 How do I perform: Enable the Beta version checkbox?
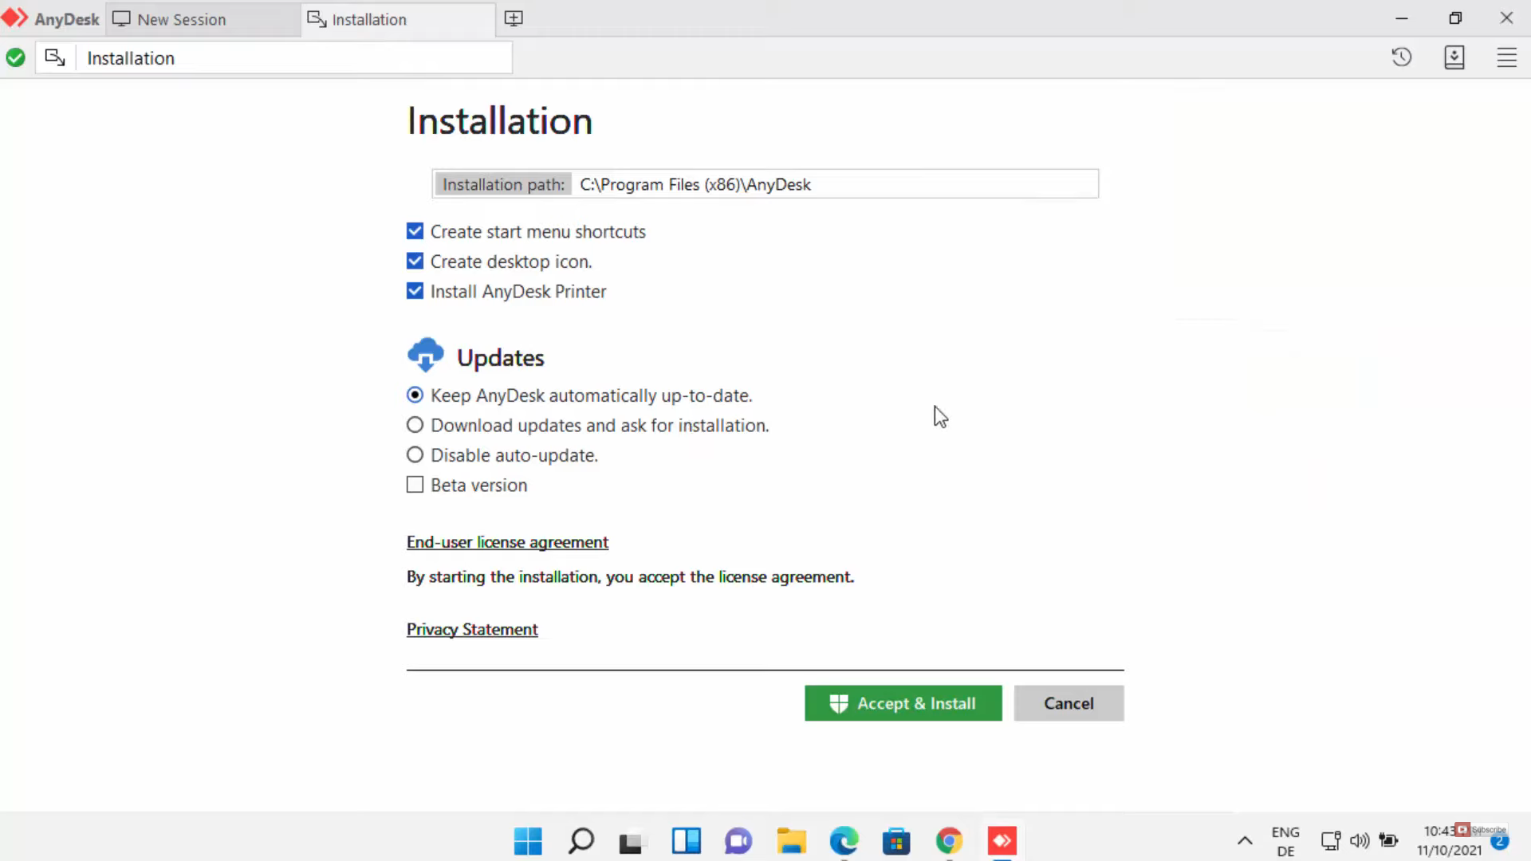pyautogui.click(x=415, y=485)
